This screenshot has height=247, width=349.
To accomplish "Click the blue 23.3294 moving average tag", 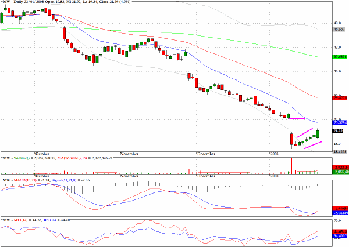I will click(x=340, y=122).
